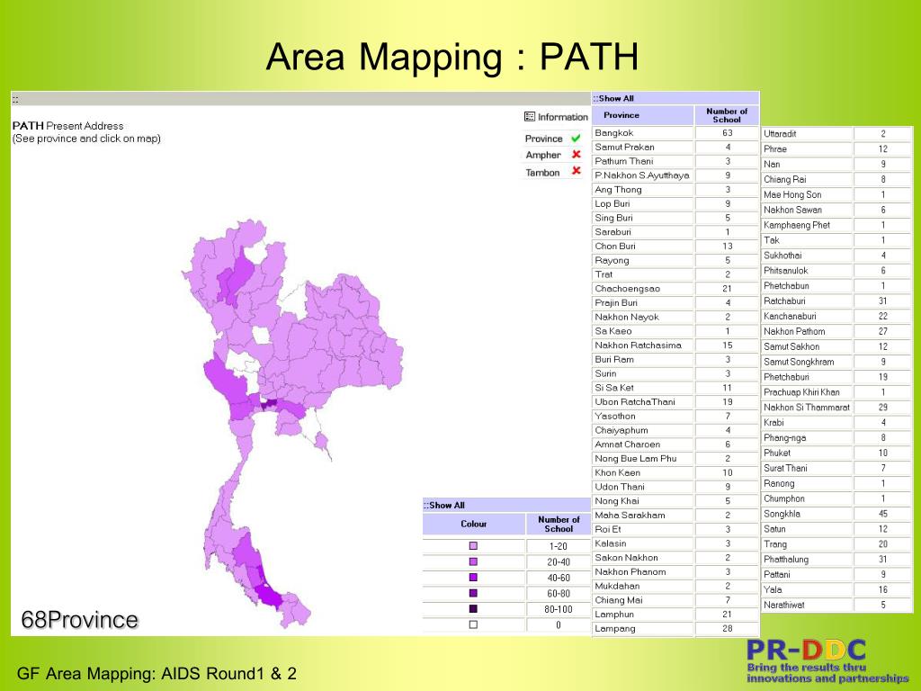
Task: Toggle the Ampher red cross
Action: tap(577, 155)
